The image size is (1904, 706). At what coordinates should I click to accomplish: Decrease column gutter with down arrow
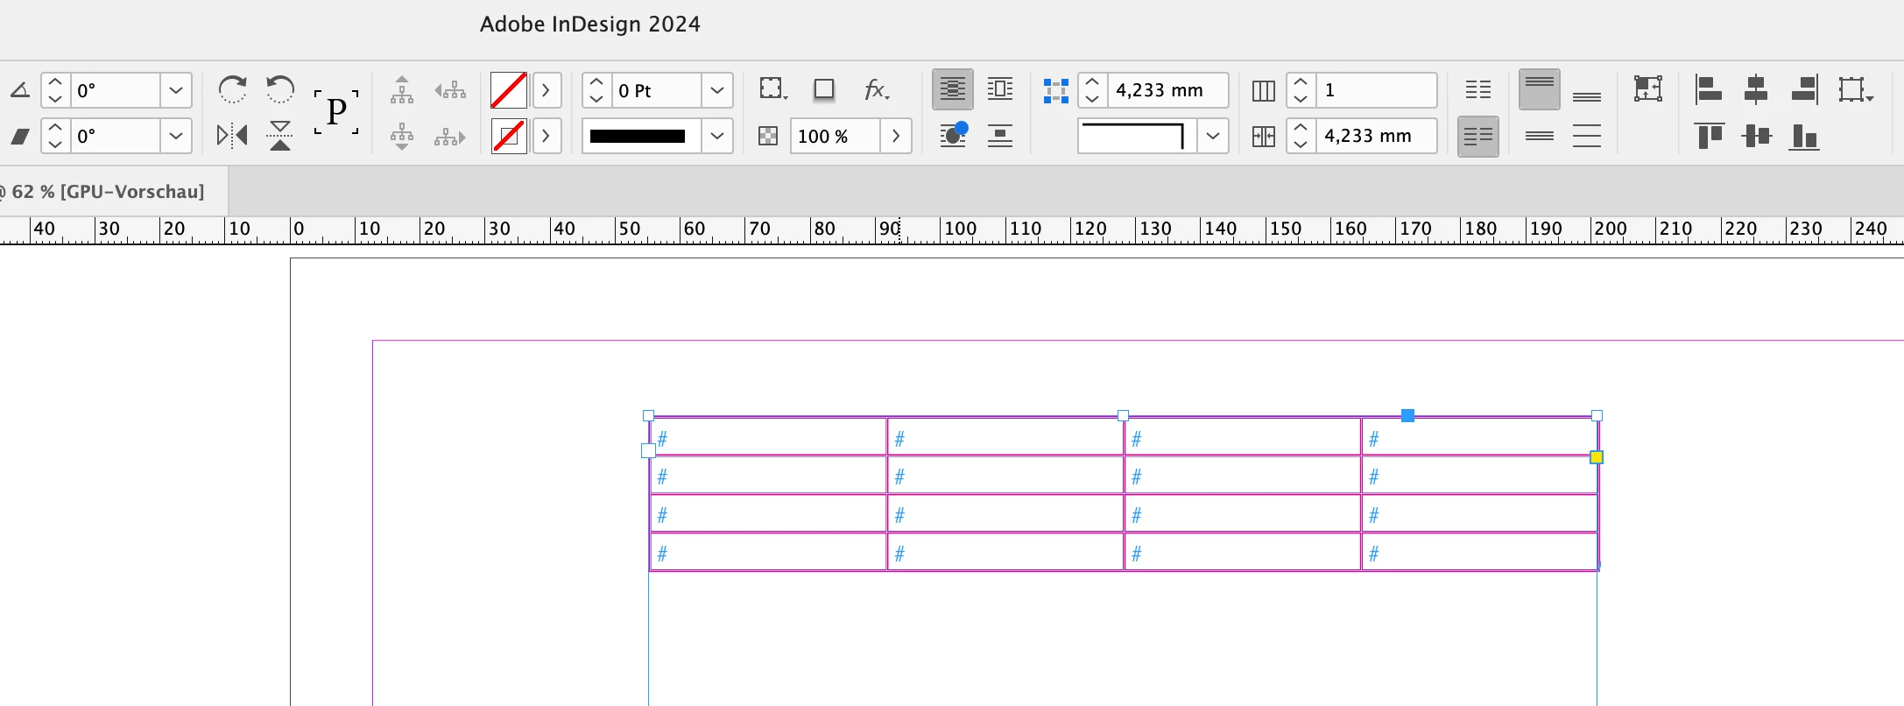click(x=1301, y=145)
